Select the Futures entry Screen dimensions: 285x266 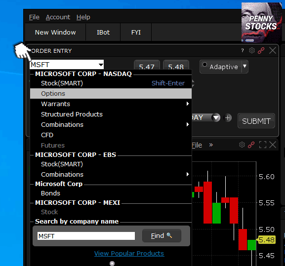click(111, 145)
